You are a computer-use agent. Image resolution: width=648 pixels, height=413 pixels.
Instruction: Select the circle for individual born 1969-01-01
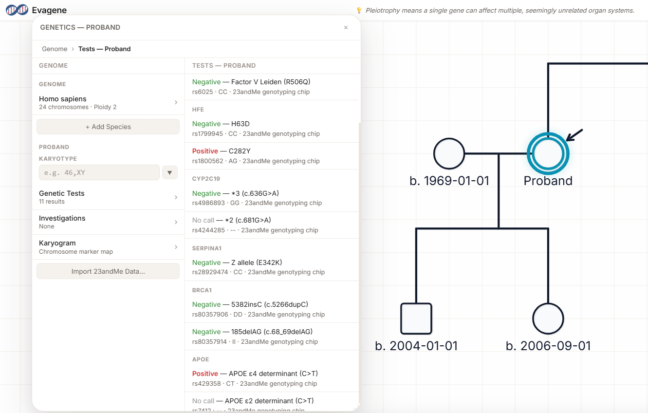click(x=449, y=153)
